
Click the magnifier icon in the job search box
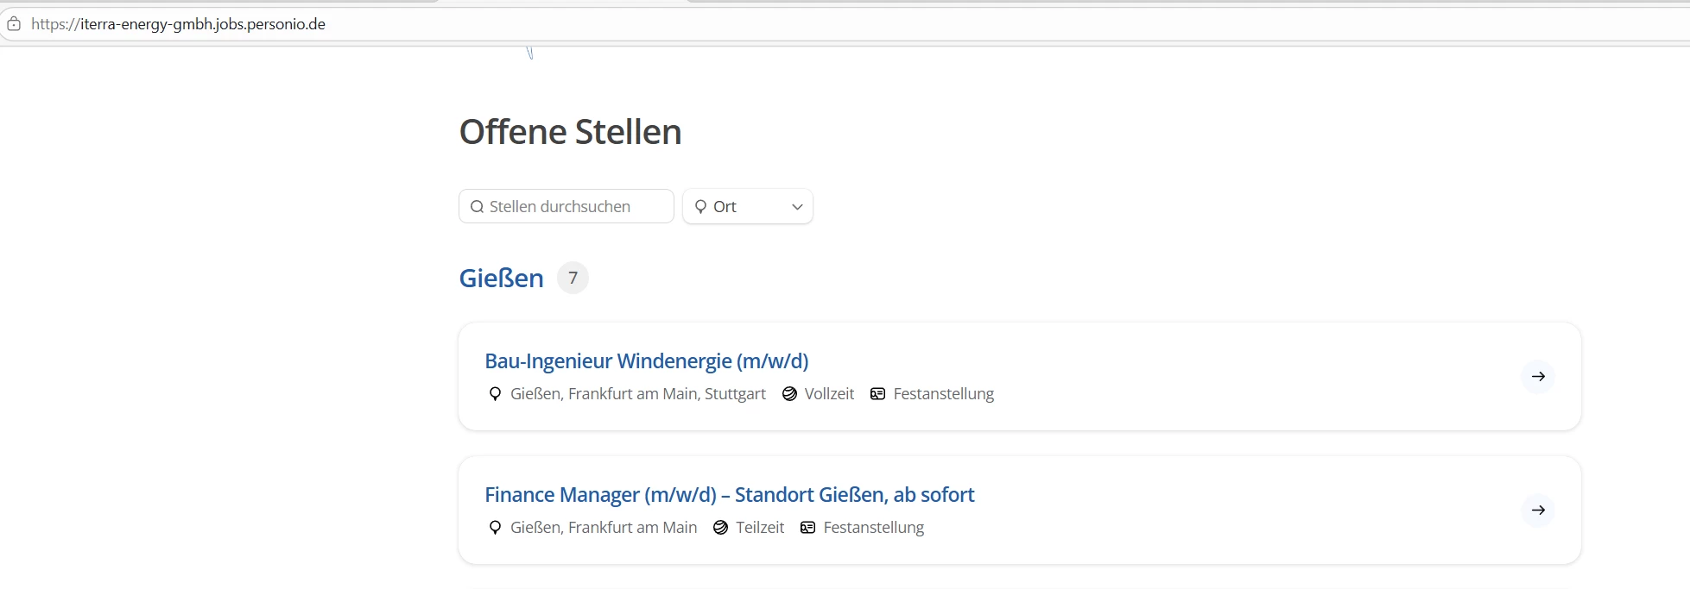pos(477,207)
